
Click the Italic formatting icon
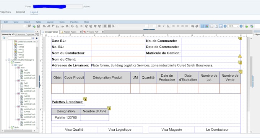164,26
